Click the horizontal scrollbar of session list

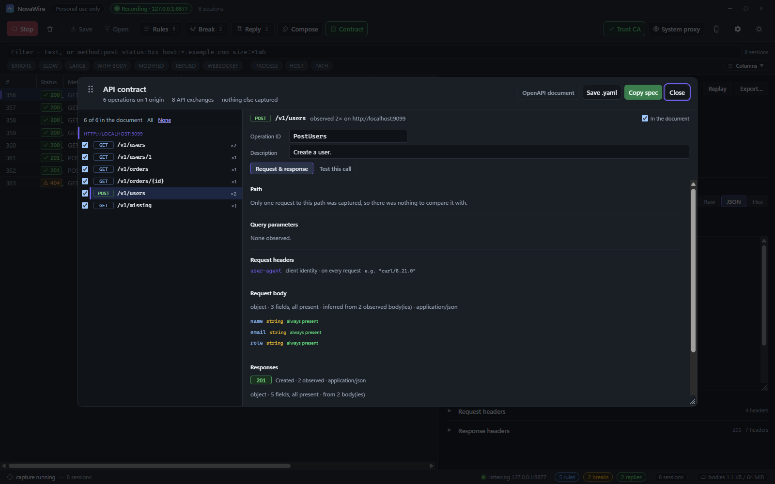coord(150,466)
